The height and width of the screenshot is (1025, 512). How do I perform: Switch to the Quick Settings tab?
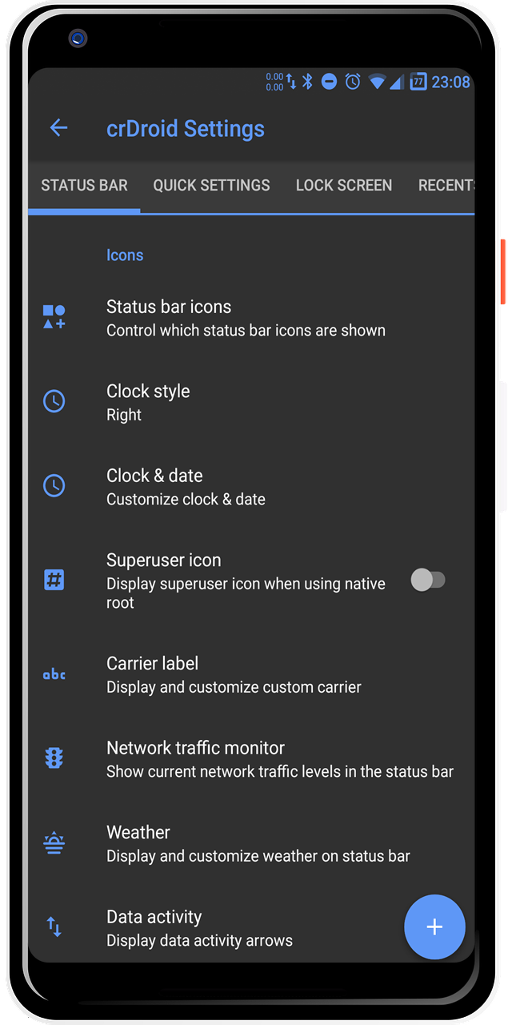pos(211,186)
